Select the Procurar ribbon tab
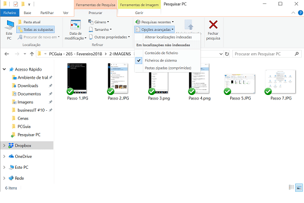 click(96, 13)
